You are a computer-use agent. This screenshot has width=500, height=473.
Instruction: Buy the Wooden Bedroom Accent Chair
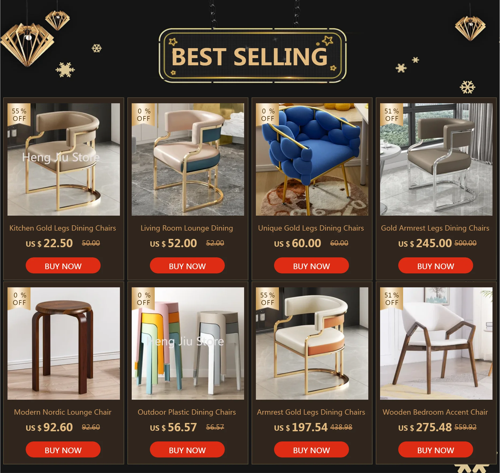tap(436, 450)
